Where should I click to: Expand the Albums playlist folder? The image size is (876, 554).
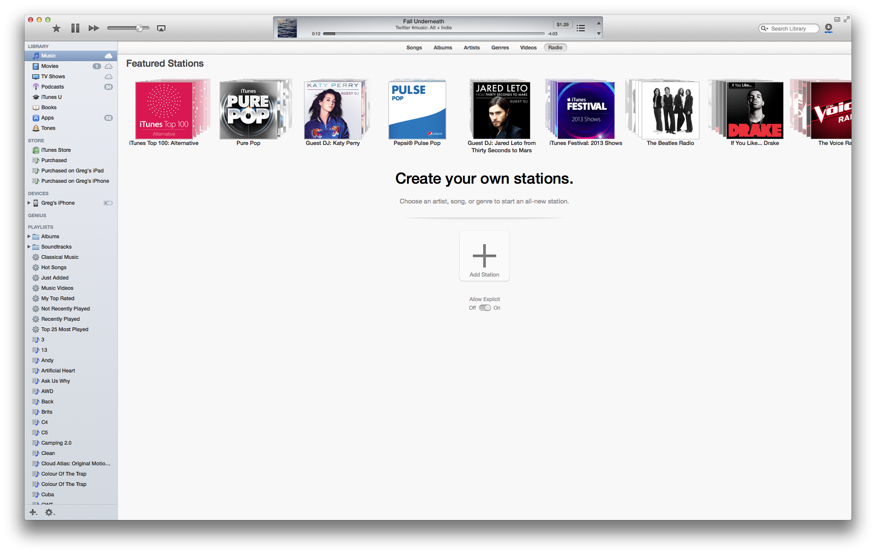(29, 237)
